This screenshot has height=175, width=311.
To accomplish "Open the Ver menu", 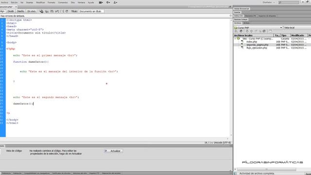I will coord(22,2).
